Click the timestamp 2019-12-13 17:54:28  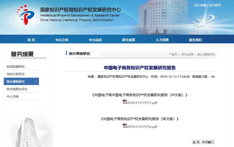(x=175, y=76)
